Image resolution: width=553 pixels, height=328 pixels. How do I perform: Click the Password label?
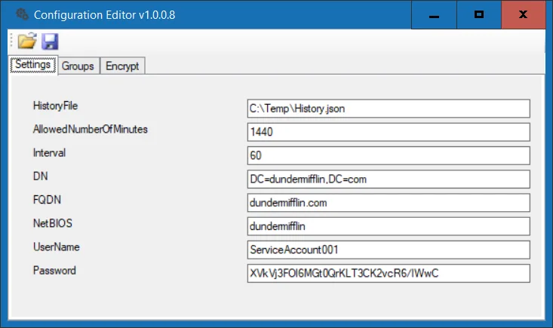tap(54, 271)
